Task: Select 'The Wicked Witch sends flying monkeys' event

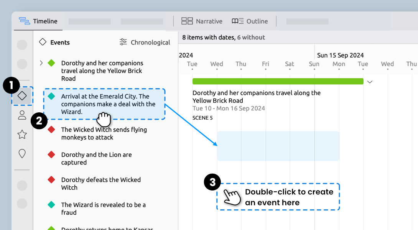Action: (x=104, y=133)
